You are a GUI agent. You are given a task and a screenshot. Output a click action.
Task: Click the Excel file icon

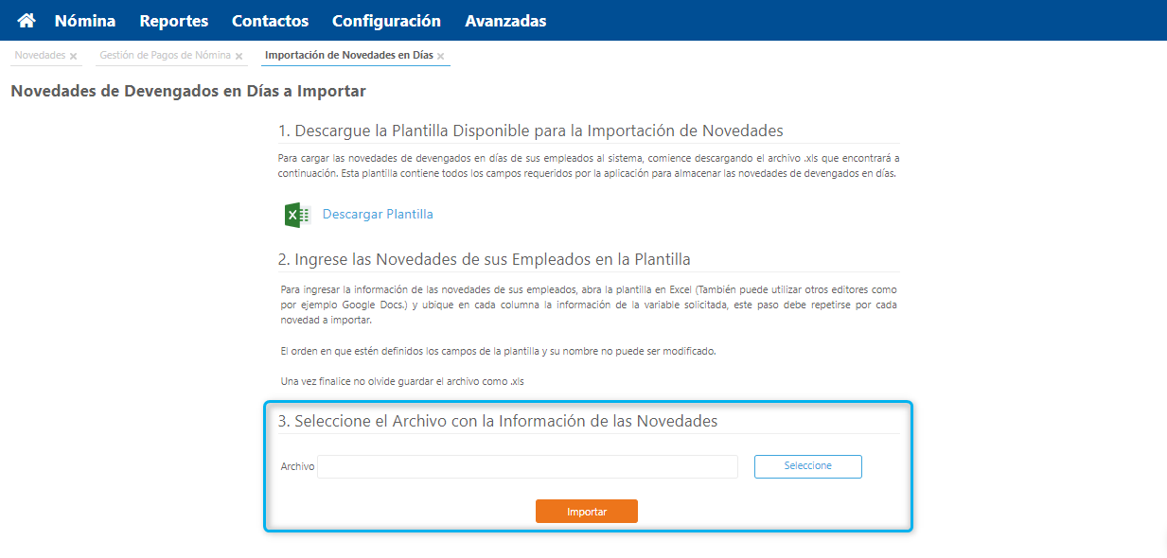(x=297, y=215)
